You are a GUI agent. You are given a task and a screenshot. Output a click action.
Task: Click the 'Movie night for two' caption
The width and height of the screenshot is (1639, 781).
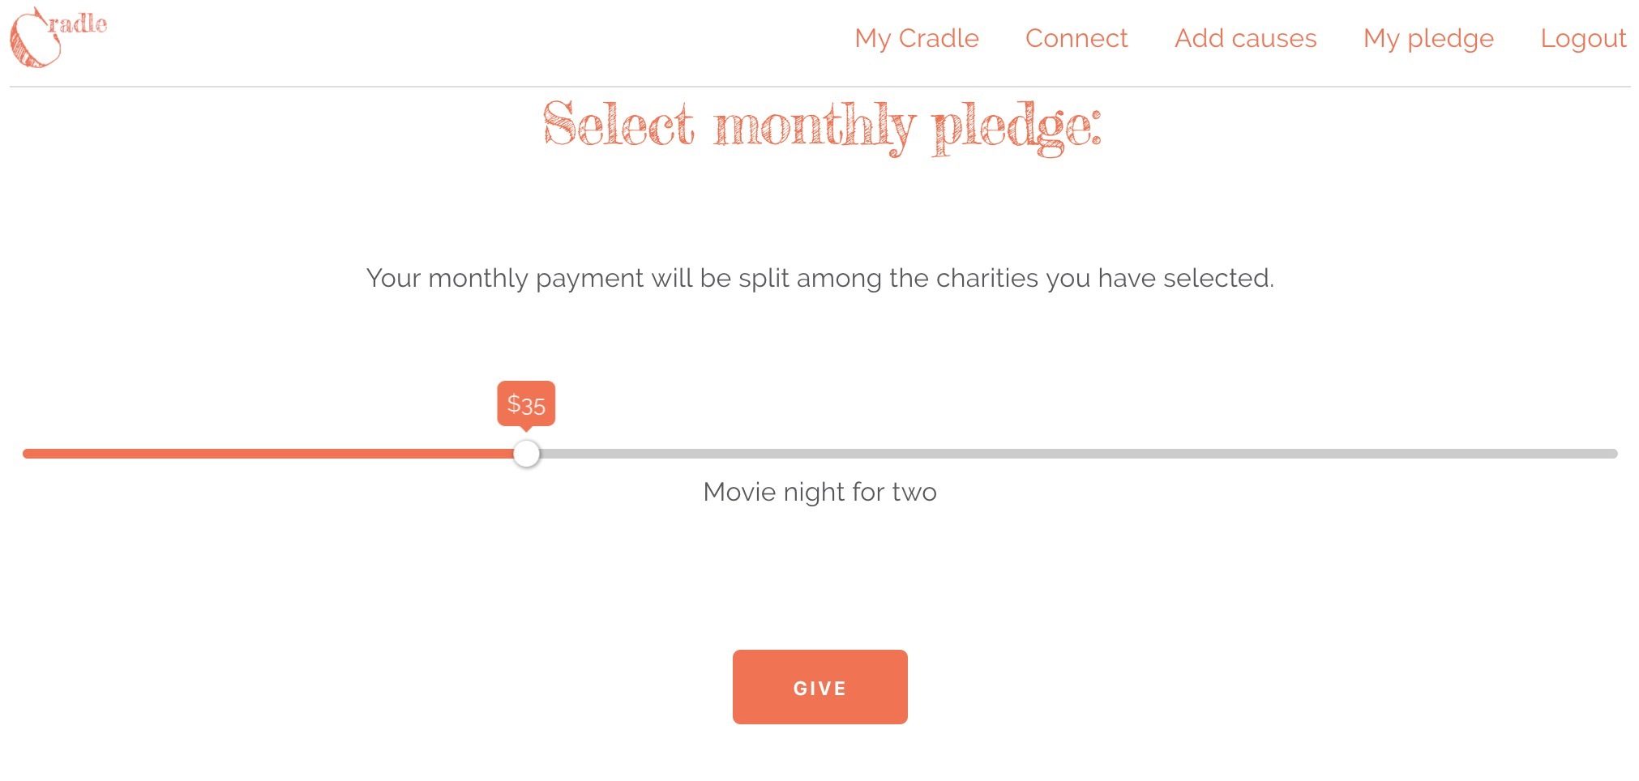pyautogui.click(x=819, y=492)
